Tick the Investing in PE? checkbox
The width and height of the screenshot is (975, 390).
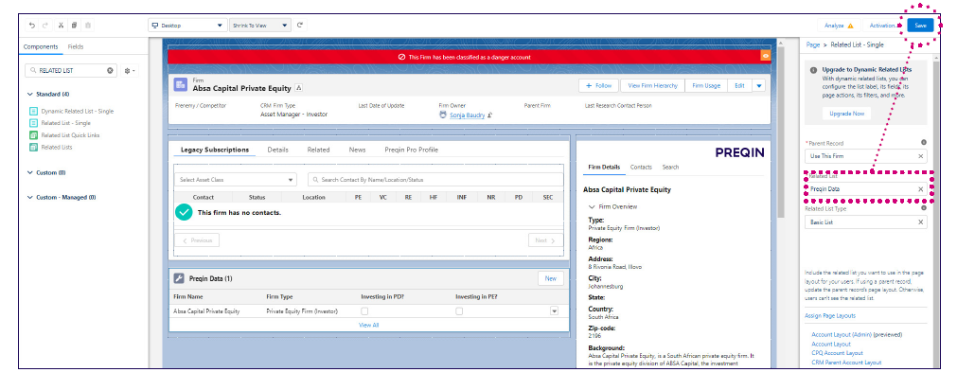click(459, 311)
